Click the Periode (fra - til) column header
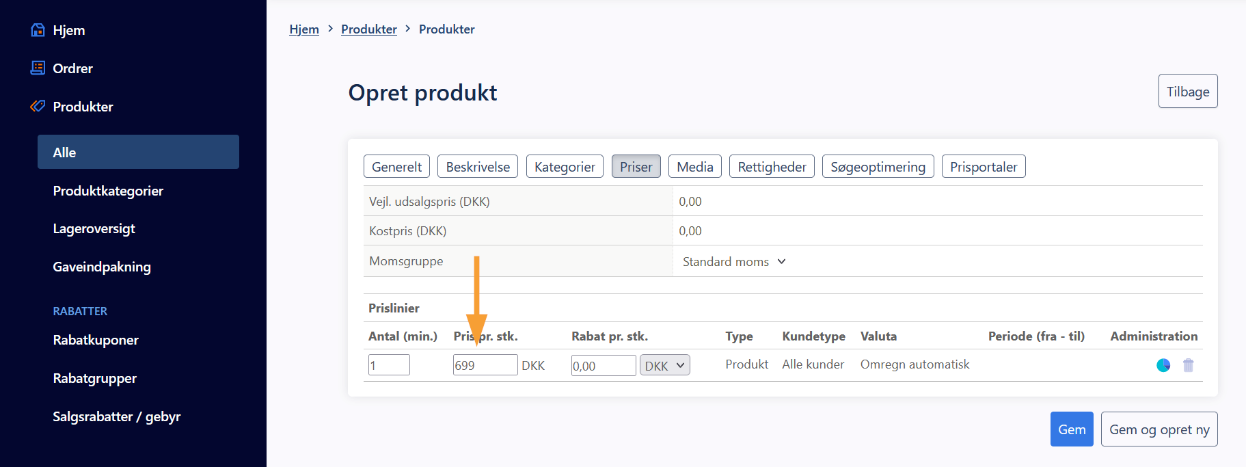1246x467 pixels. click(x=1036, y=336)
